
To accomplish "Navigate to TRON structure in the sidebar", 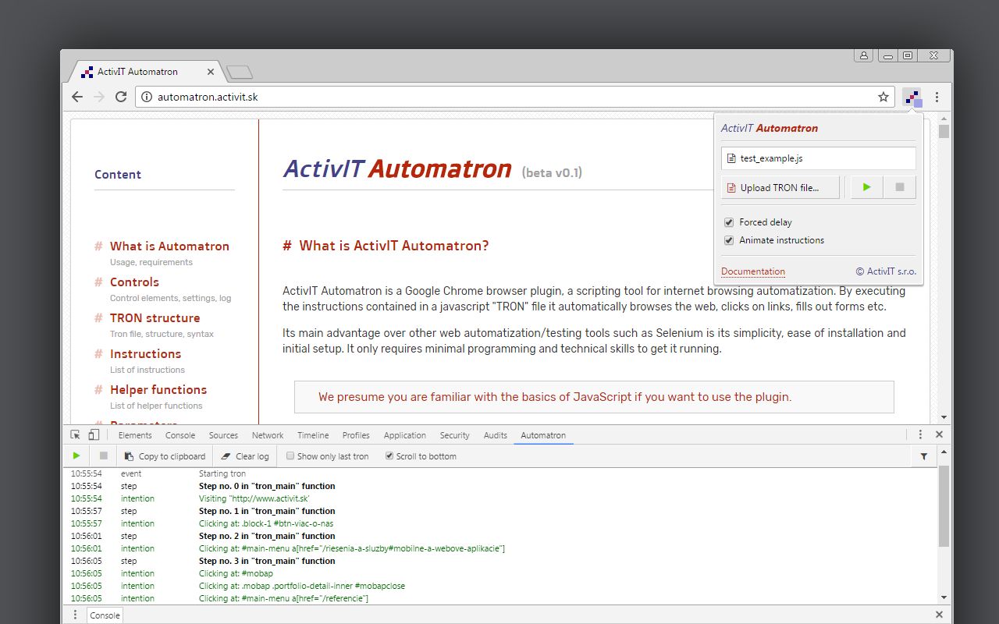I will coord(155,317).
